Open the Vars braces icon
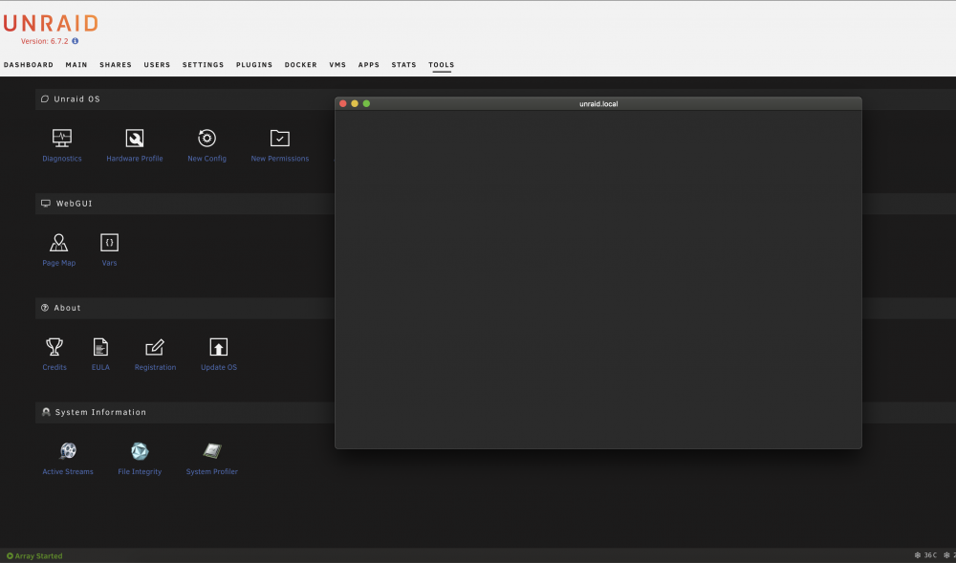Image resolution: width=956 pixels, height=563 pixels. 109,243
